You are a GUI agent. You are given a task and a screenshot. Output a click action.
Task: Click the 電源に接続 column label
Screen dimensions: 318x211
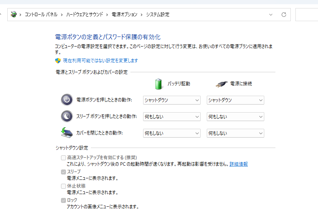pyautogui.click(x=241, y=84)
